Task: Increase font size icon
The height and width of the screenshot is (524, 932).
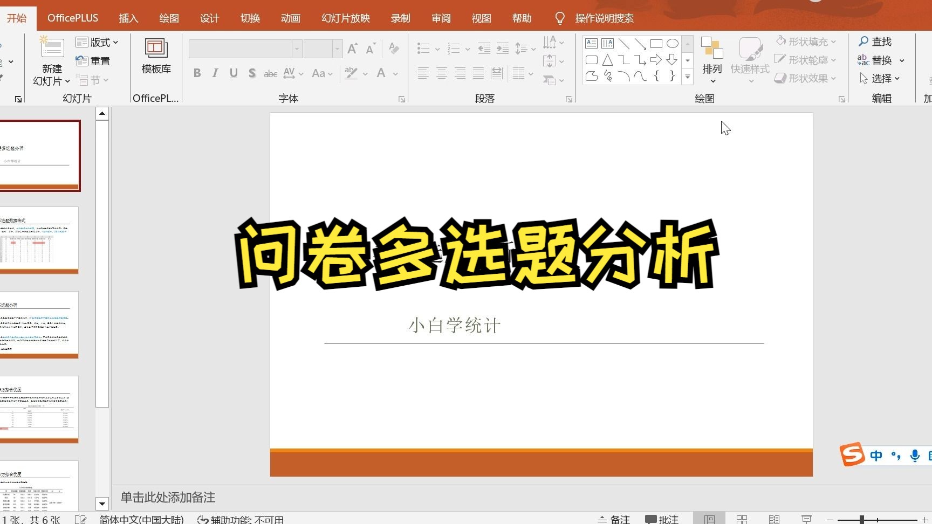Action: pos(352,49)
